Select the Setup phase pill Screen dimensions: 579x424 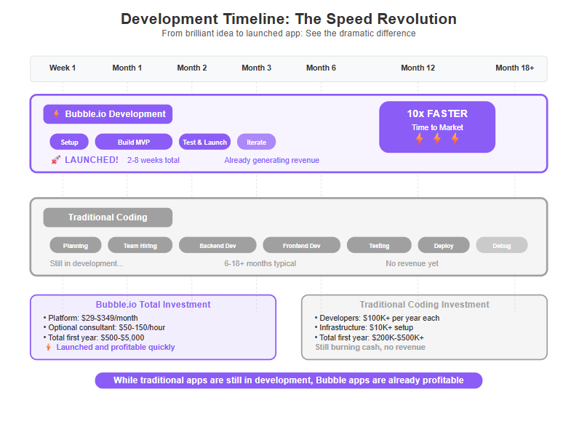pos(69,142)
